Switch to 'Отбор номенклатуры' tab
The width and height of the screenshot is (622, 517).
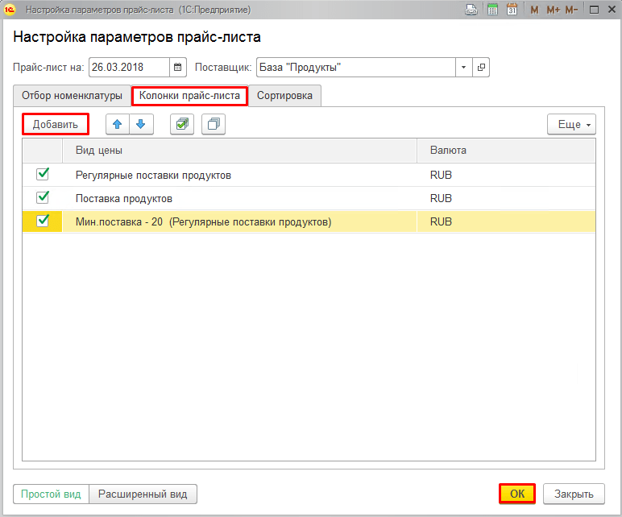tap(72, 96)
